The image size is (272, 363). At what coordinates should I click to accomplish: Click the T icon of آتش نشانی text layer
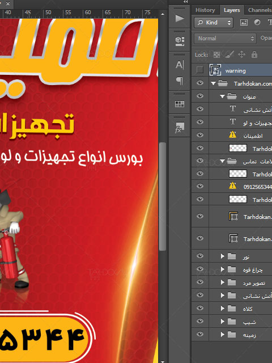coord(233,108)
